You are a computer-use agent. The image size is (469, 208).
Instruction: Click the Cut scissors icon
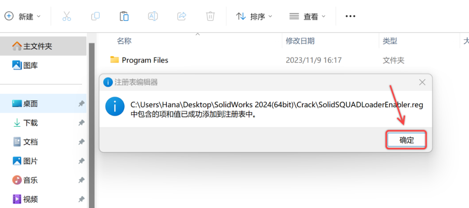coord(66,17)
